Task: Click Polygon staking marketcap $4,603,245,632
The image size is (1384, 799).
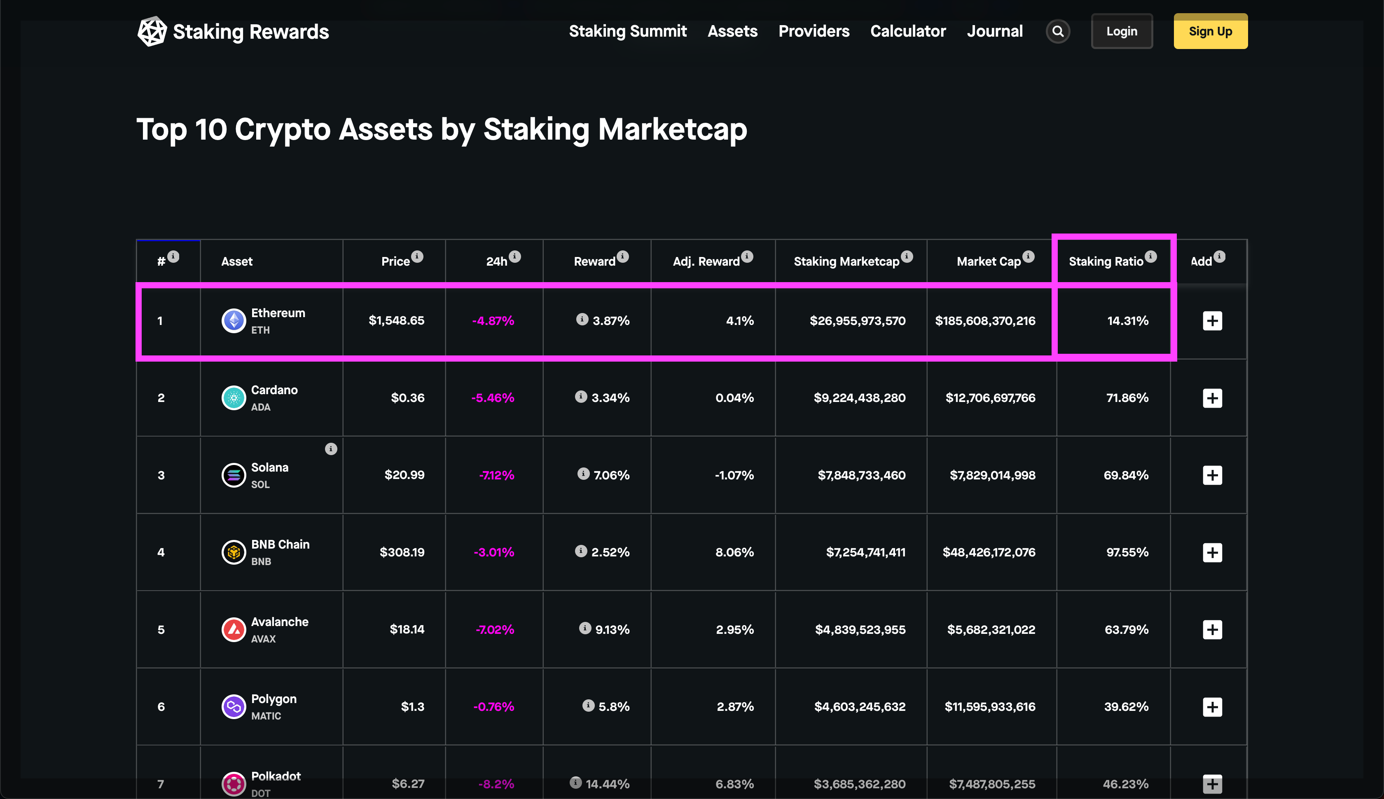Action: pos(859,707)
